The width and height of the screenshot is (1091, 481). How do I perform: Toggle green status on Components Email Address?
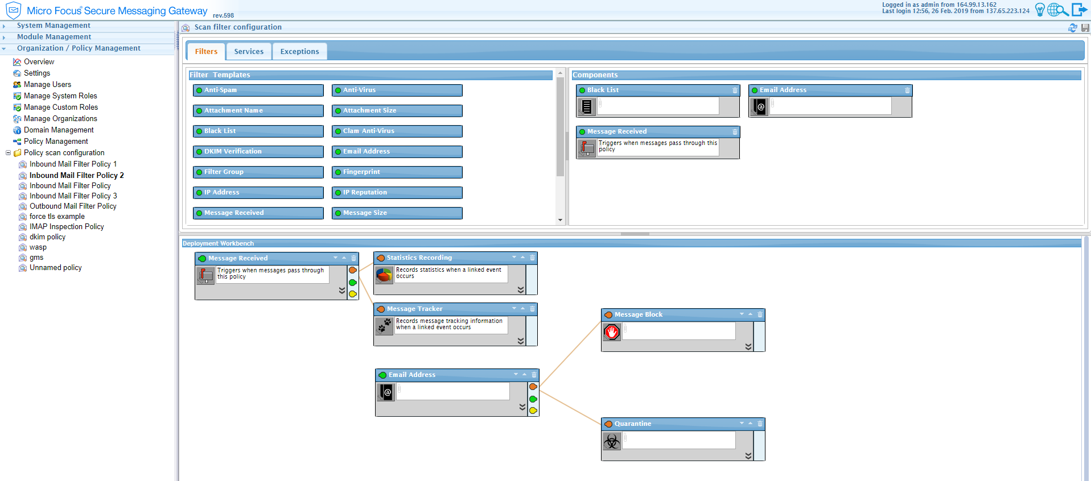coord(755,90)
